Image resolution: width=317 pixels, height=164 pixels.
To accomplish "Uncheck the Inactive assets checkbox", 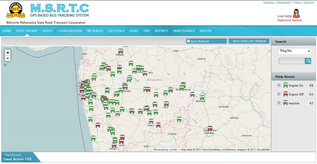I will click(x=279, y=103).
